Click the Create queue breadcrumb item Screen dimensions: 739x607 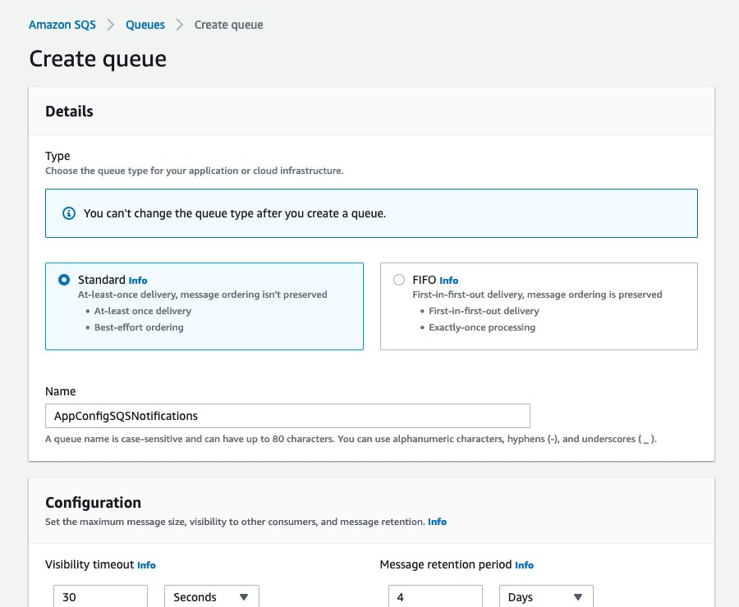[227, 25]
